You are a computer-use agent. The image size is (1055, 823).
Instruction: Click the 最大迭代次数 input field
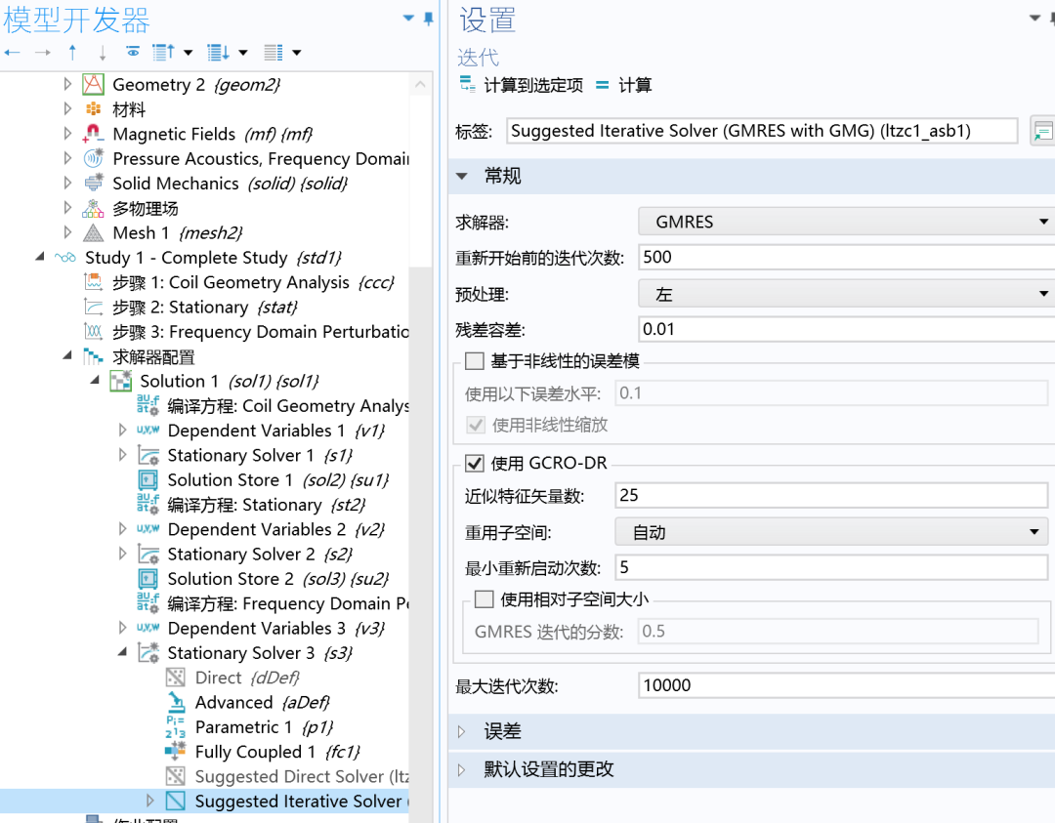840,684
